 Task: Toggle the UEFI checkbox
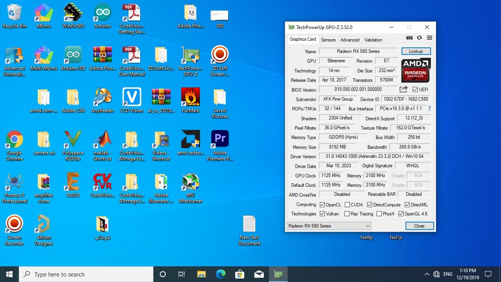415,90
